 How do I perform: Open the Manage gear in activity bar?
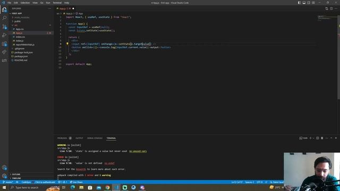pyautogui.click(x=4, y=176)
